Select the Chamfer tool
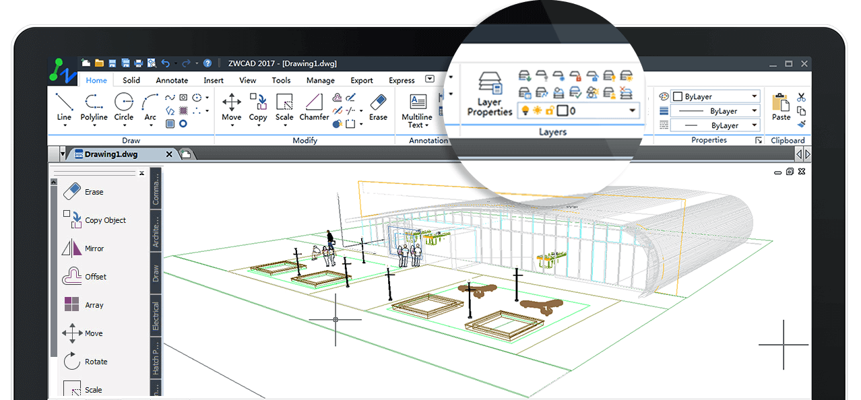This screenshot has height=400, width=861. pos(314,106)
